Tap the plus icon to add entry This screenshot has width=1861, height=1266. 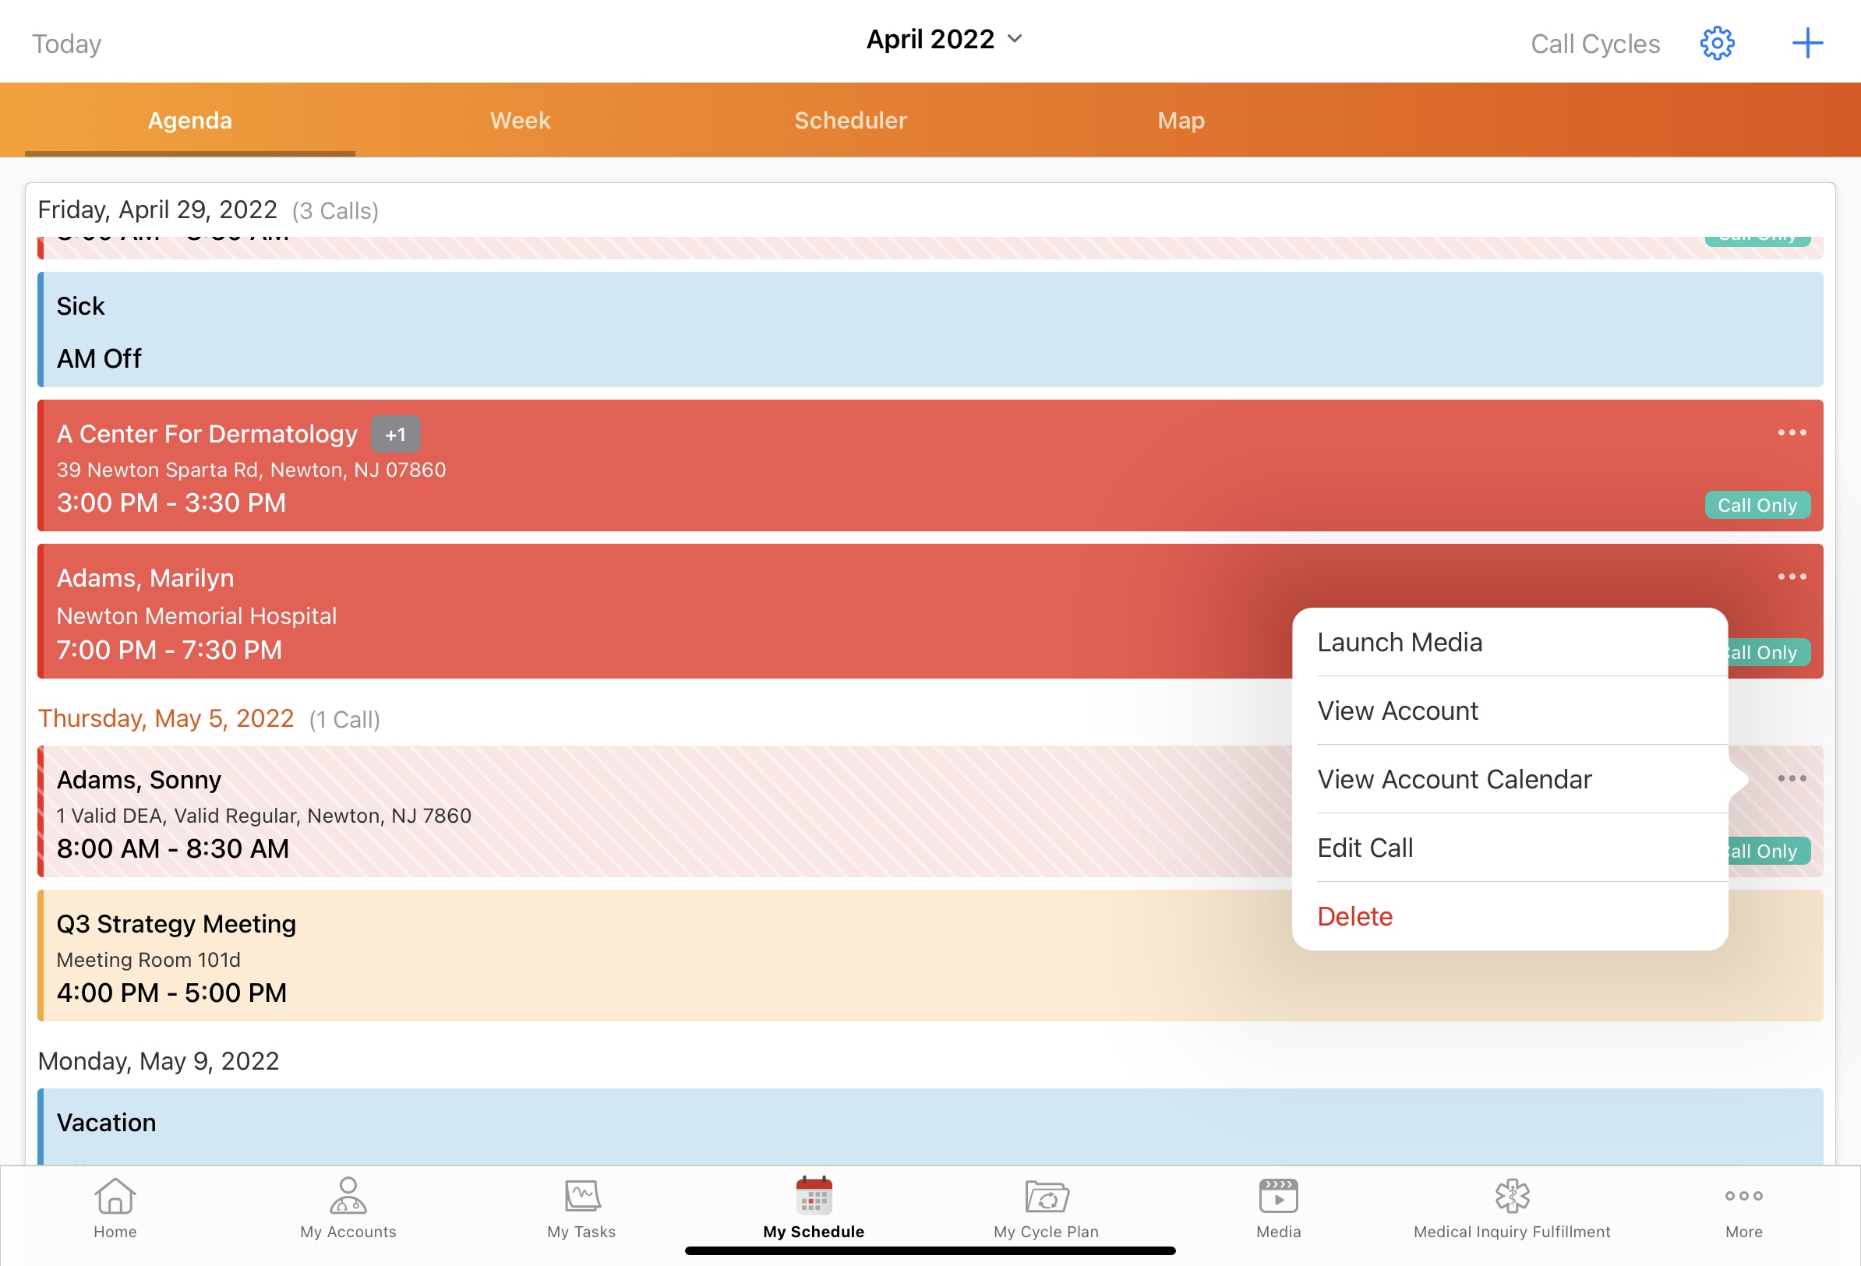tap(1806, 44)
